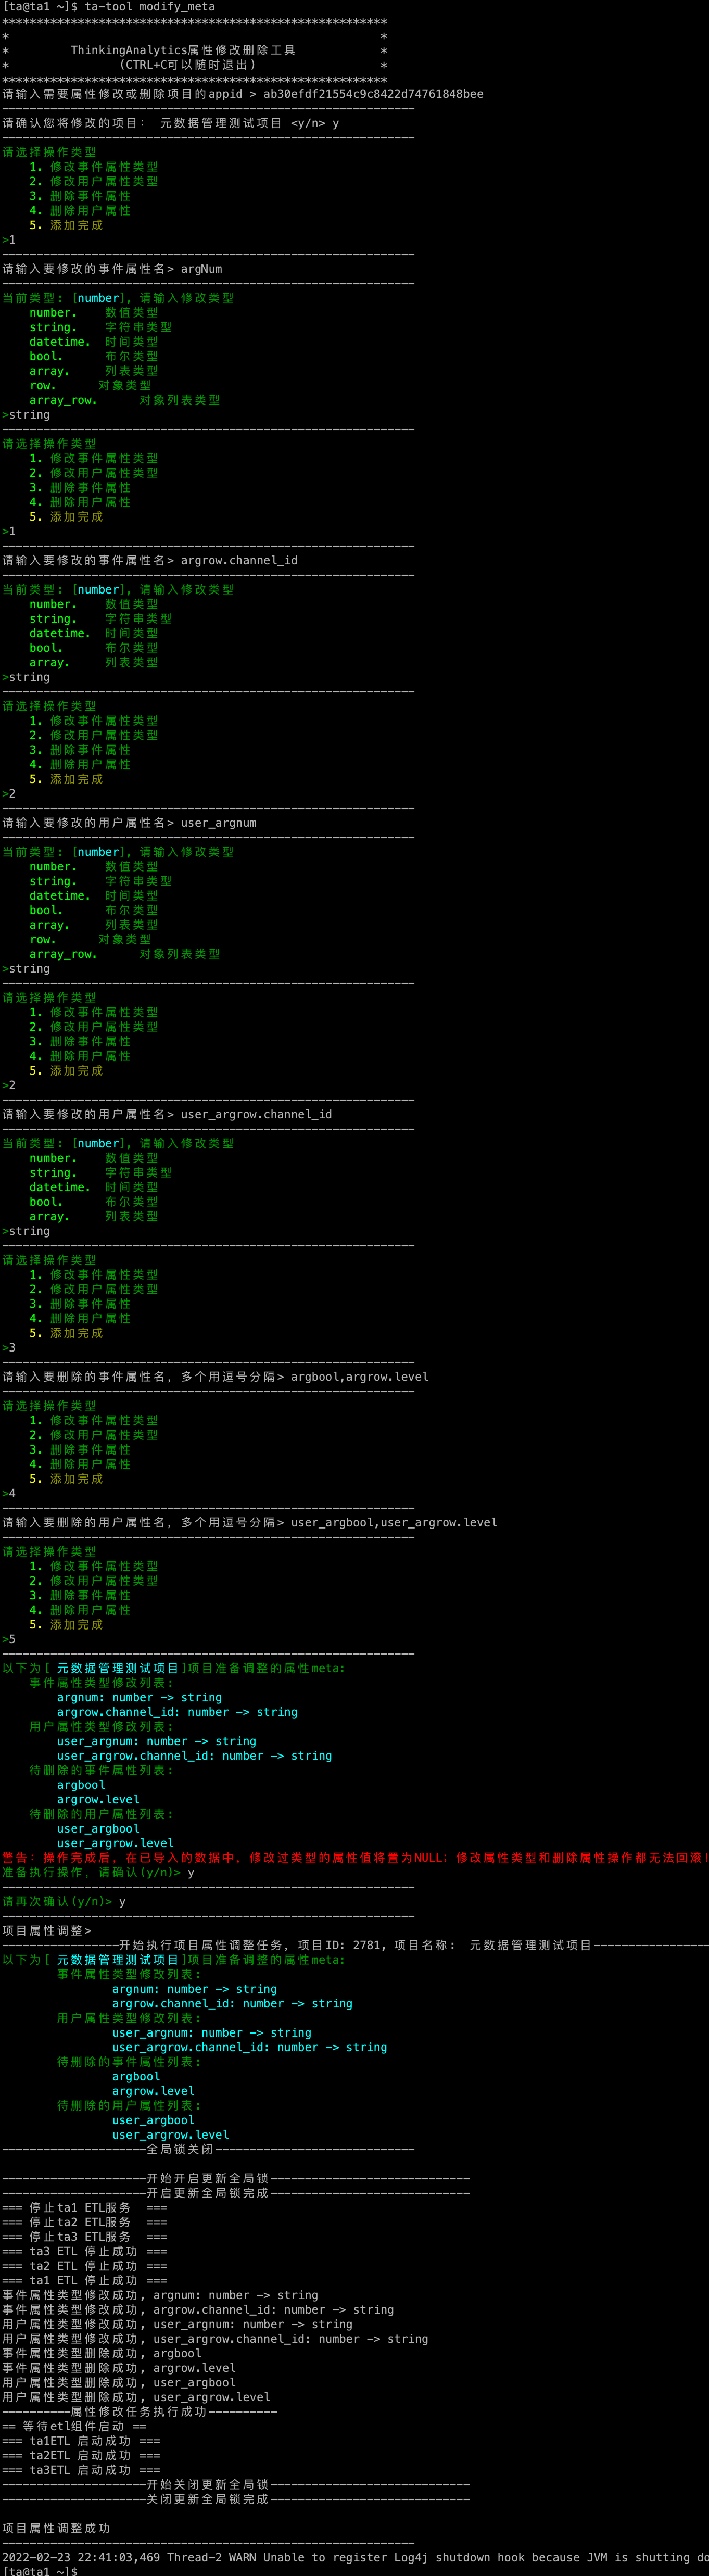Click the '=== ta1 ETL 停止成功 ===' line
Image resolution: width=709 pixels, height=2576 pixels.
[85, 2281]
